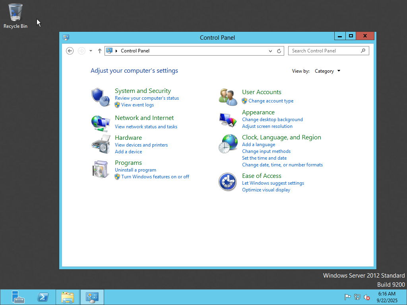407x305 pixels.
Task: Open the Adjust screen resolution link
Action: point(267,126)
